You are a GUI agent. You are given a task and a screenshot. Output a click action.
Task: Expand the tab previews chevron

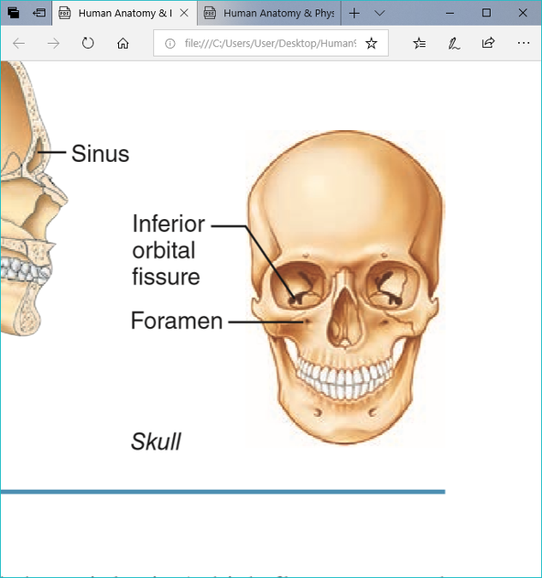pyautogui.click(x=379, y=14)
